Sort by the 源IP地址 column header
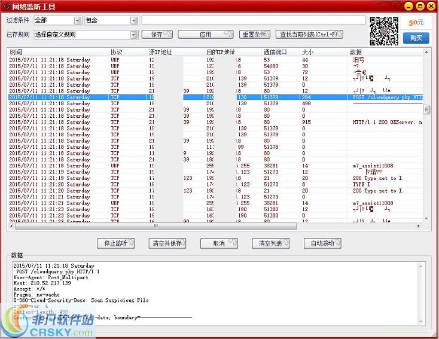The width and height of the screenshot is (439, 339). 176,52
